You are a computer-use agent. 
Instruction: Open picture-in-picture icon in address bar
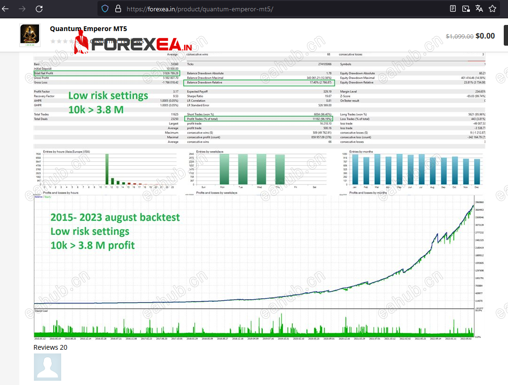(466, 9)
